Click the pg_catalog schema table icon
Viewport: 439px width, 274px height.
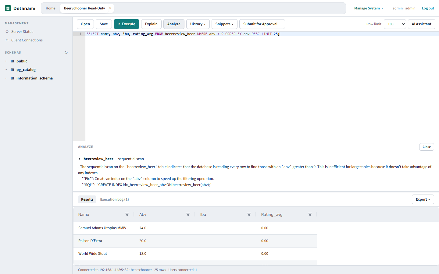pos(12,70)
